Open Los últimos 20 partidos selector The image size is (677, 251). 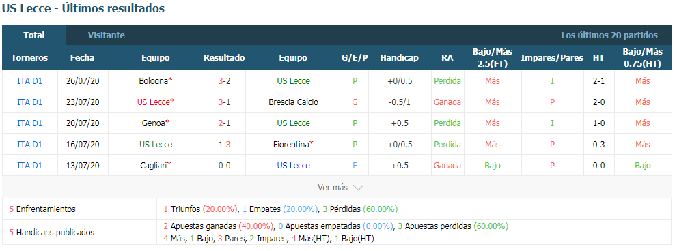coord(609,35)
